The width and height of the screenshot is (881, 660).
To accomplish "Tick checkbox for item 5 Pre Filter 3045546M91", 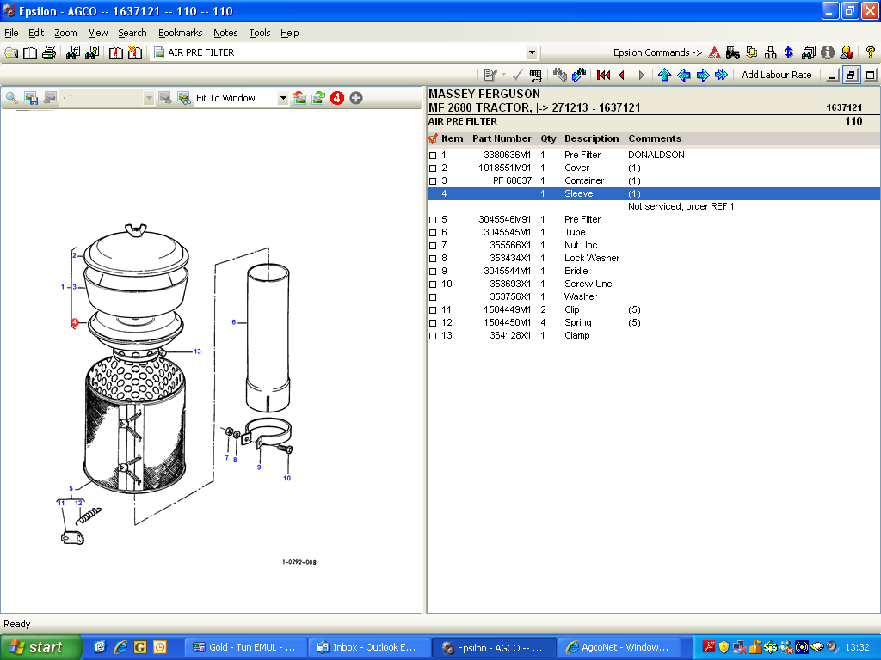I will pyautogui.click(x=433, y=220).
